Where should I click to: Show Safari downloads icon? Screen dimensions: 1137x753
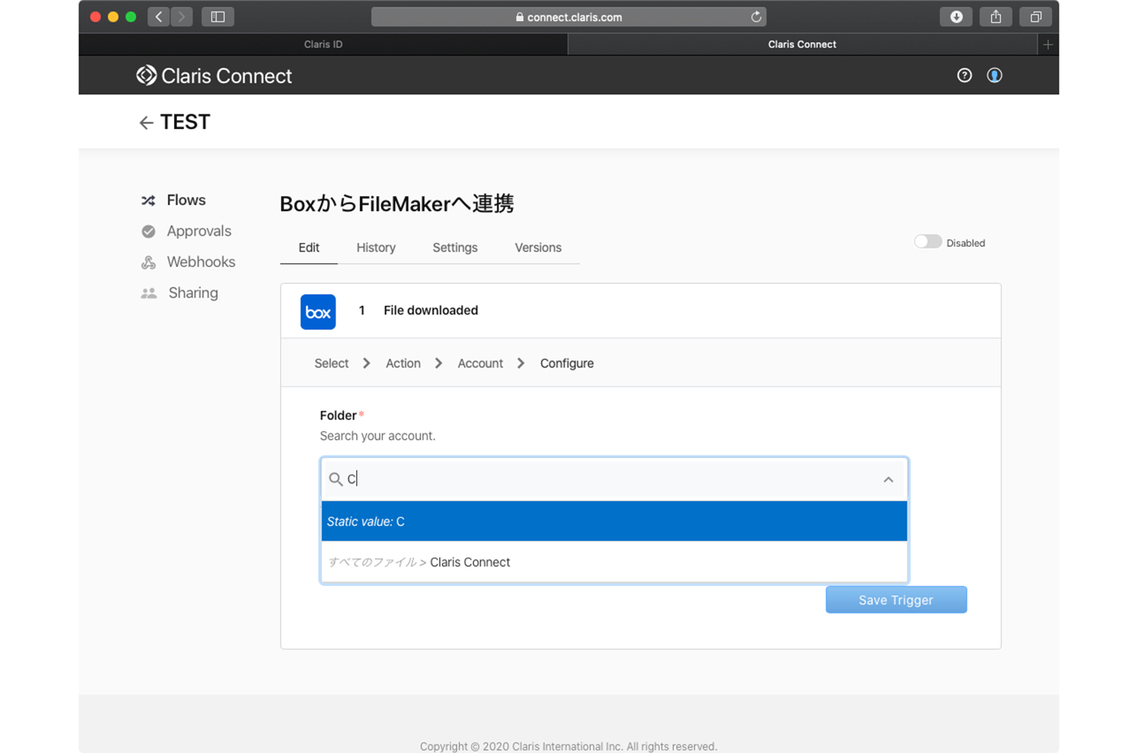(956, 17)
